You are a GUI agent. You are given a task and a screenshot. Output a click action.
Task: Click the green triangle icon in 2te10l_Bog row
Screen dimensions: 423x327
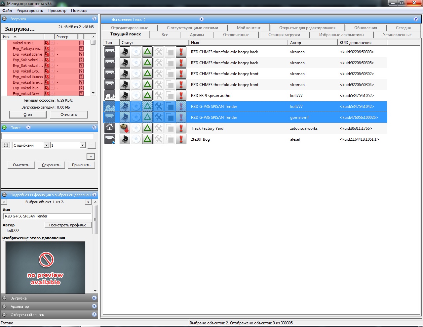tap(147, 139)
